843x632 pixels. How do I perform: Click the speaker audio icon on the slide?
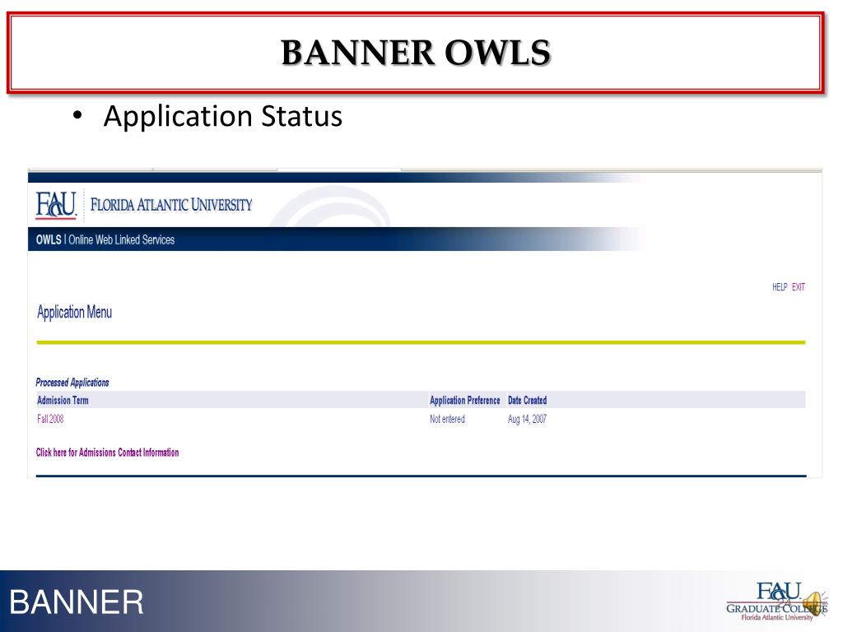814,603
